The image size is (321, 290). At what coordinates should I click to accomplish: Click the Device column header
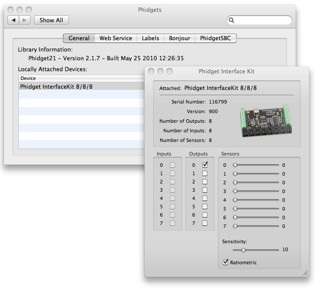[82, 78]
